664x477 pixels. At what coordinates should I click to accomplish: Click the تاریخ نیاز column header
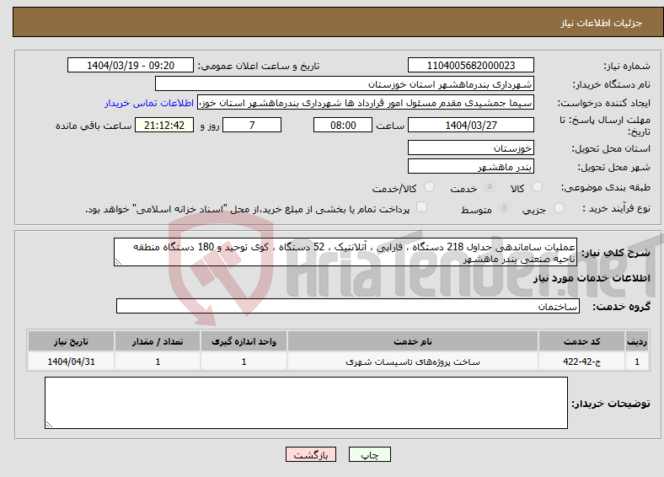click(71, 341)
